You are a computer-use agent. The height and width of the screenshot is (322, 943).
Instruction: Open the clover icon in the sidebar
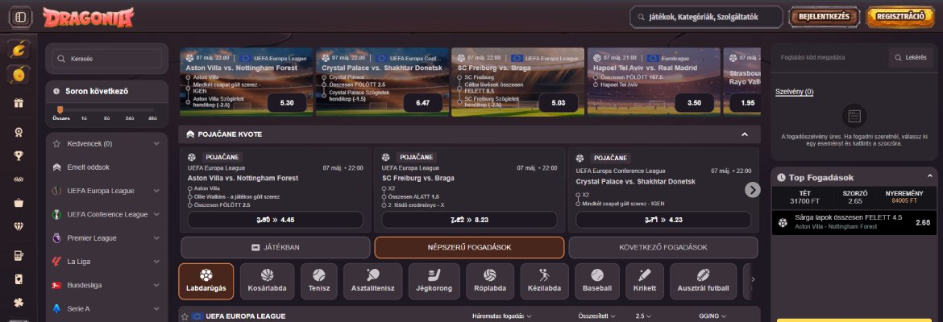pyautogui.click(x=19, y=303)
